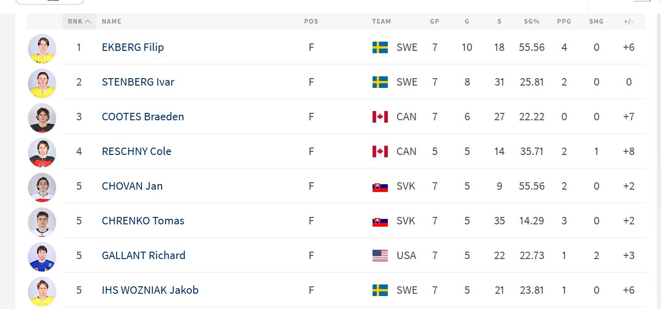Click the Slovakia flag in Chovan Jan's row
Viewport: 661px width, 309px height.
tap(380, 186)
